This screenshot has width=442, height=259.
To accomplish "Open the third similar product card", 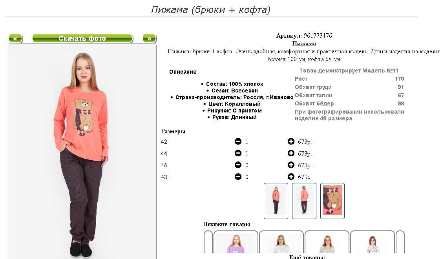I will [327, 242].
